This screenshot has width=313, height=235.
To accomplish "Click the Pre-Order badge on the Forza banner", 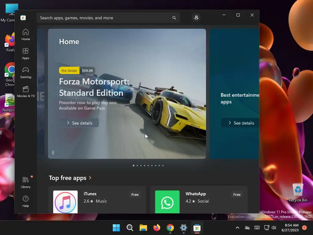I will 69,71.
